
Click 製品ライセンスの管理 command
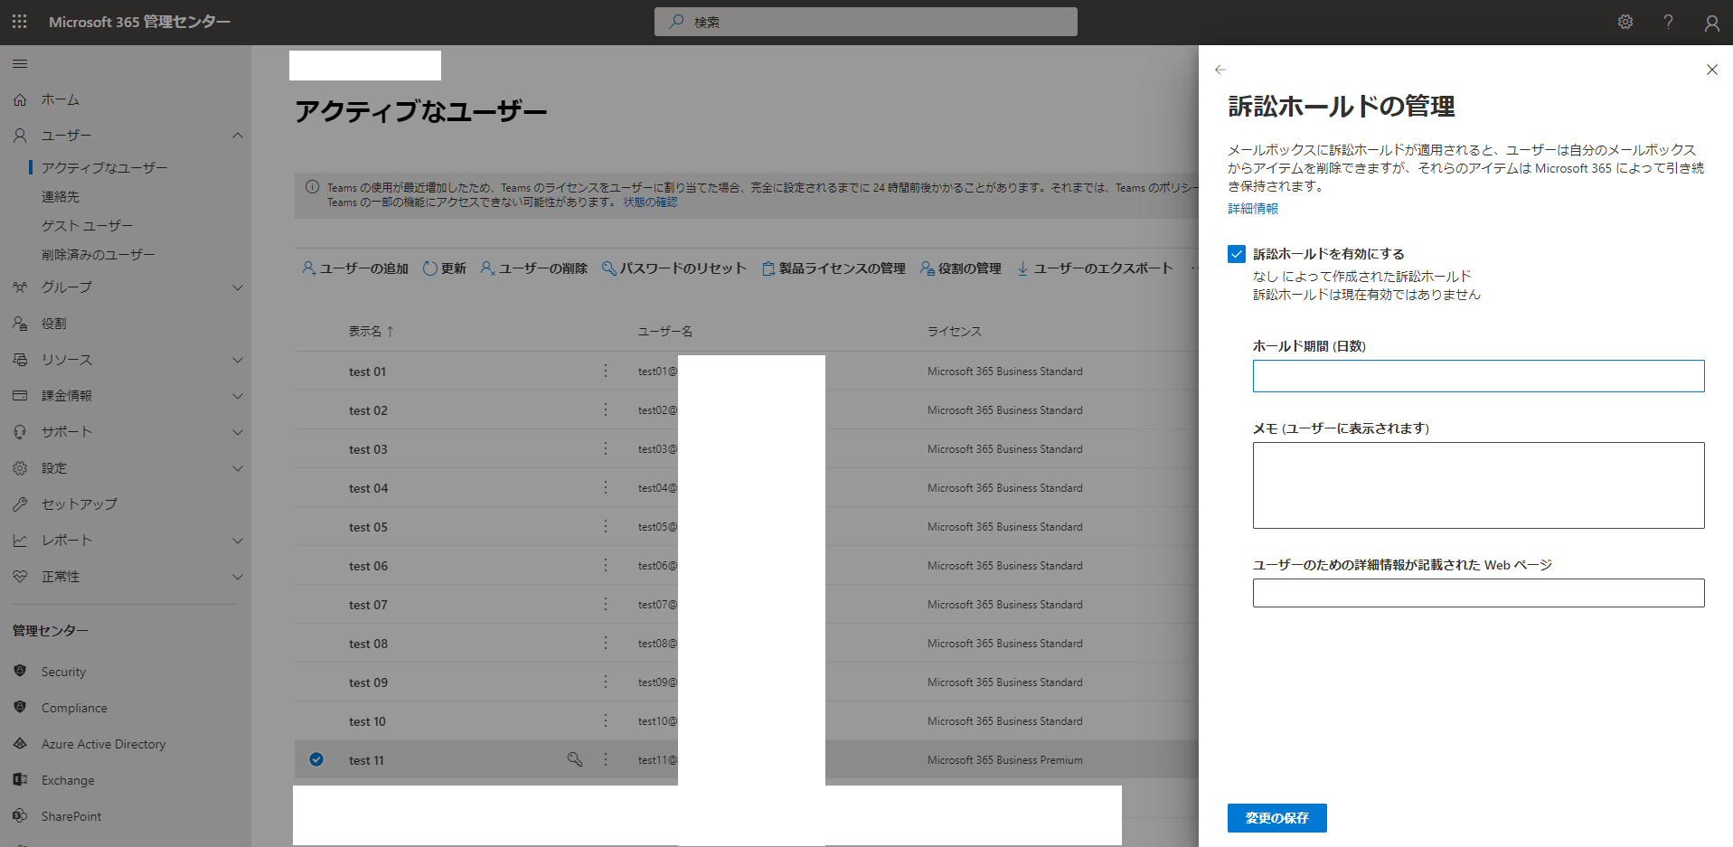(x=834, y=268)
